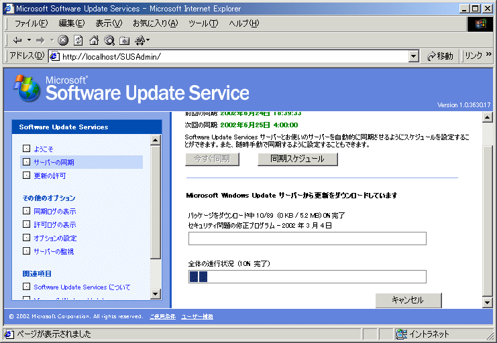Open the Search toolbar icon
Screen dimensions: 497x343
click(x=109, y=40)
